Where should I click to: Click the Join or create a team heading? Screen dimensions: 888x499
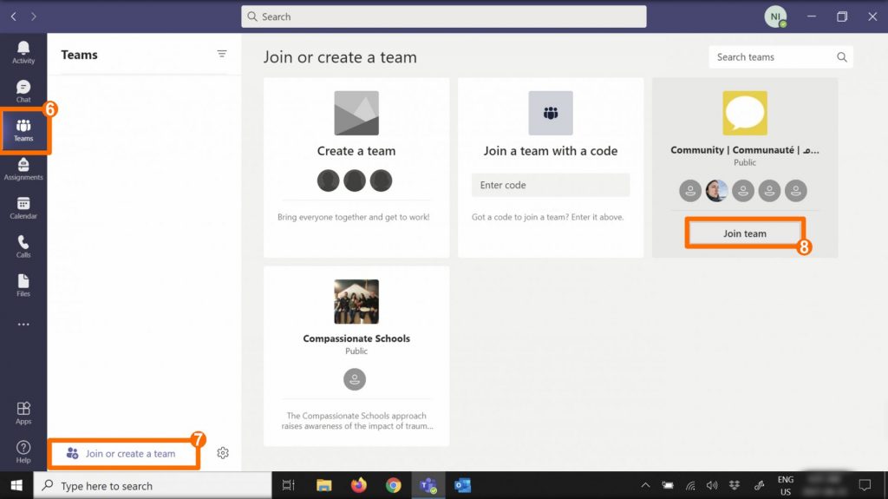pyautogui.click(x=340, y=57)
